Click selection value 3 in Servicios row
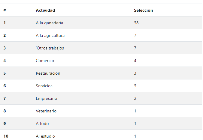 pos(135,86)
